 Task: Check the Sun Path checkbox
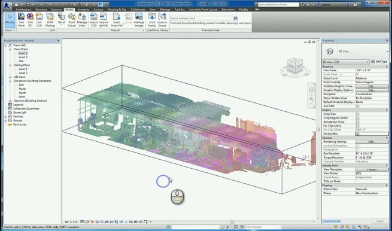(357, 106)
